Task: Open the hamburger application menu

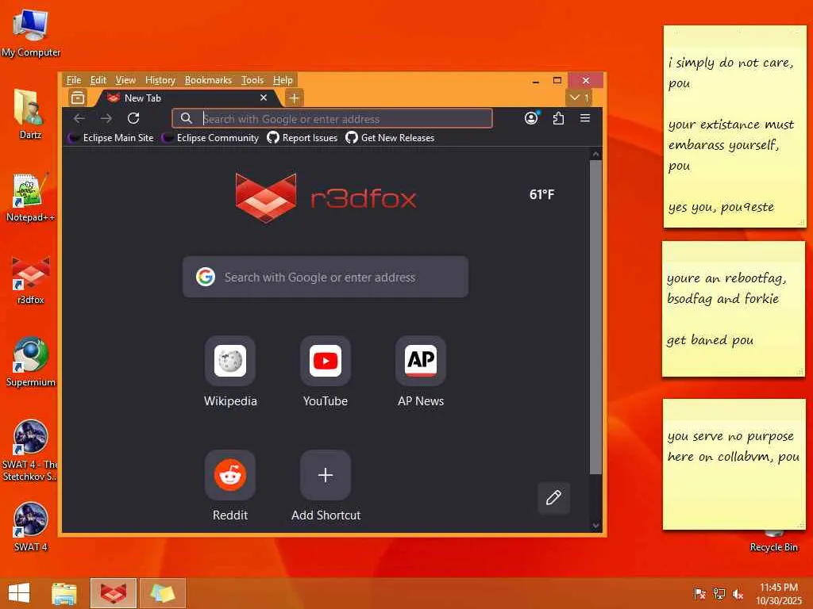Action: (x=585, y=118)
